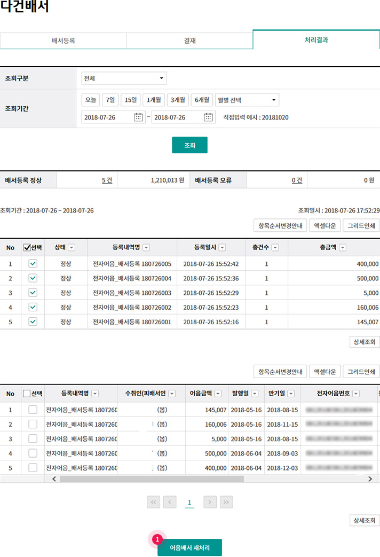Open the 월별 선택 dropdown
This screenshot has height=557, width=380.
[247, 100]
